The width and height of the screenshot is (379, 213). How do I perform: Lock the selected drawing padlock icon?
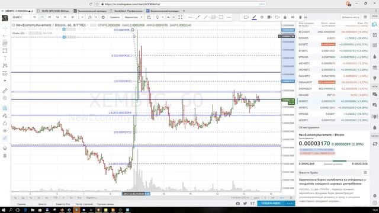click(x=285, y=17)
